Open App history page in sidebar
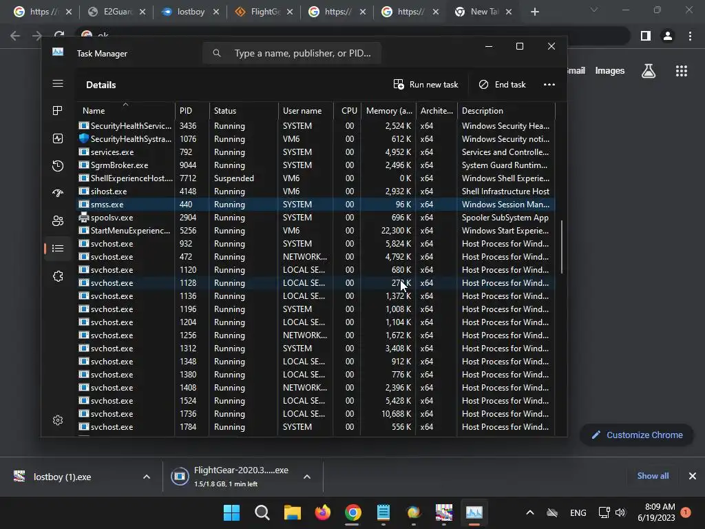Viewport: 705px width, 529px height. tap(58, 166)
